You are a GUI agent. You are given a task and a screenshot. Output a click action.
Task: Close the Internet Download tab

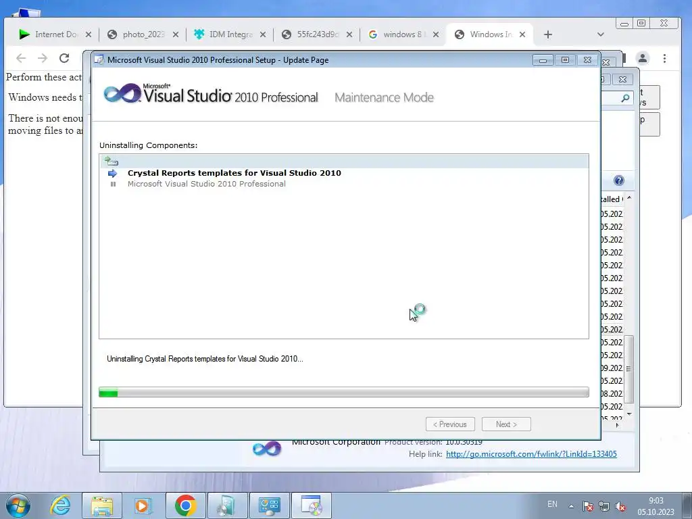pyautogui.click(x=89, y=34)
